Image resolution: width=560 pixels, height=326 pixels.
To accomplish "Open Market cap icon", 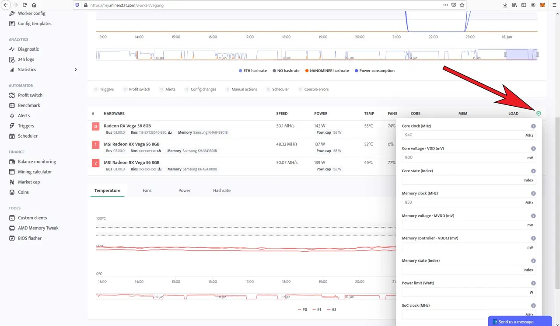I will [x=12, y=182].
